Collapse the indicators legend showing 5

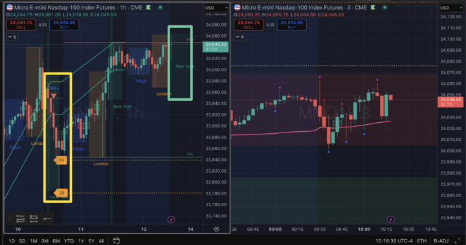12,37
